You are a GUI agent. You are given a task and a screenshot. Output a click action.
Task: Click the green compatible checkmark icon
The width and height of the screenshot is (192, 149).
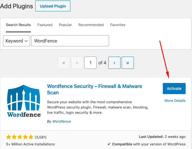pos(109,144)
